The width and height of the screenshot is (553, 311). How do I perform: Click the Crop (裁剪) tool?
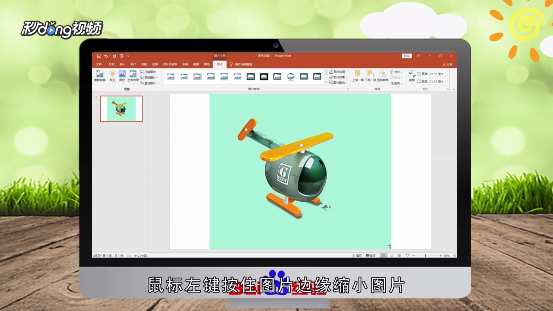click(x=412, y=76)
